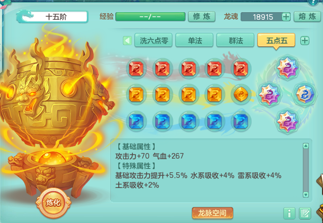Select the round orange gem in the yellow row
Viewport: 323px width, 223px height.
tap(241, 94)
